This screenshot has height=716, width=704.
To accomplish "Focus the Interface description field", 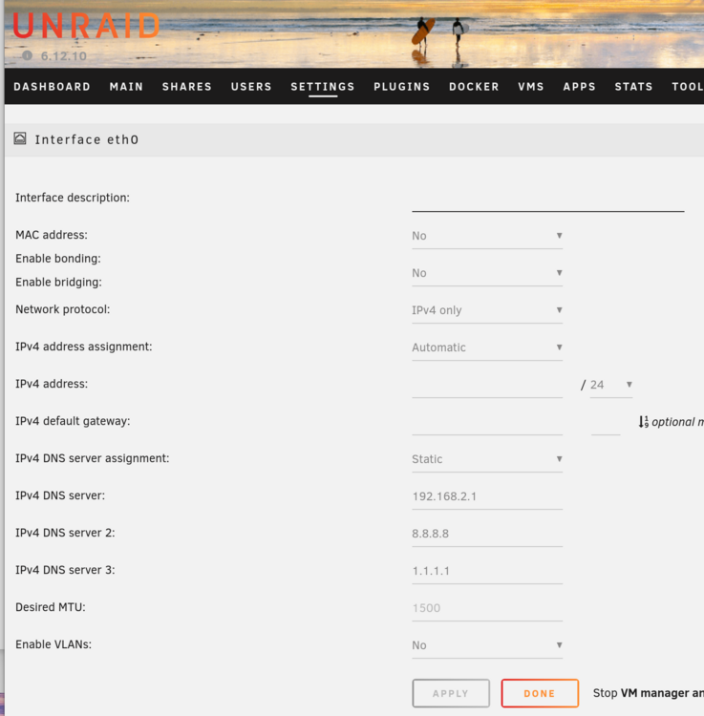I will pyautogui.click(x=547, y=200).
